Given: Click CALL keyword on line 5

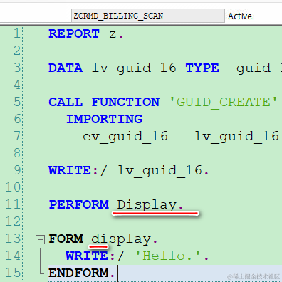Looking at the screenshot, I should (66, 102).
